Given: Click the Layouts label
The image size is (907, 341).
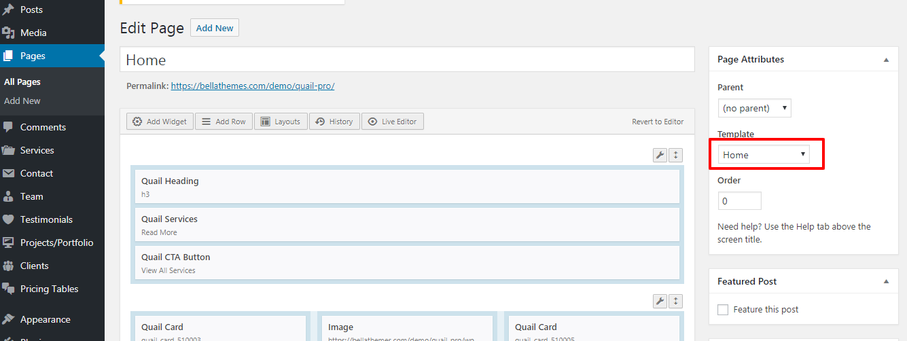Looking at the screenshot, I should pyautogui.click(x=287, y=122).
